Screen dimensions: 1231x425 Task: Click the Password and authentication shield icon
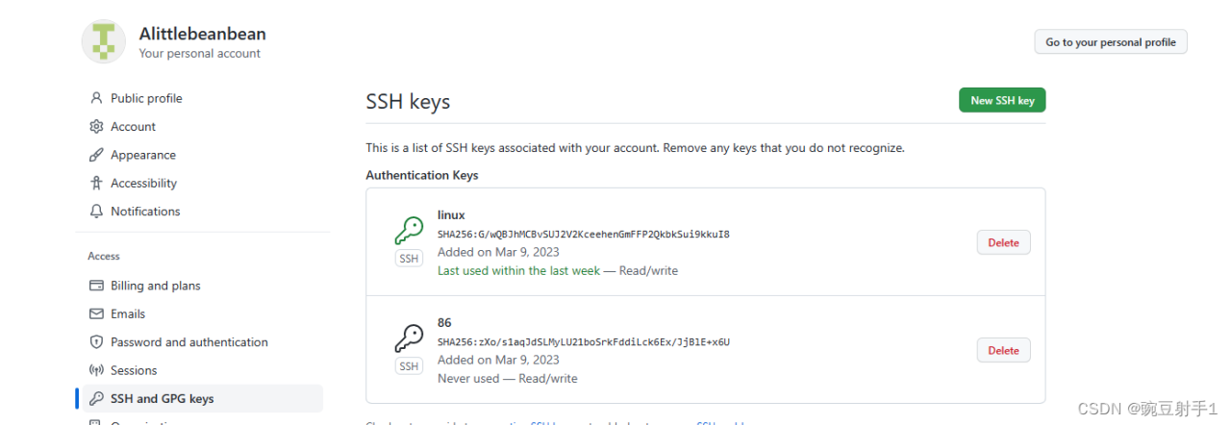(96, 342)
